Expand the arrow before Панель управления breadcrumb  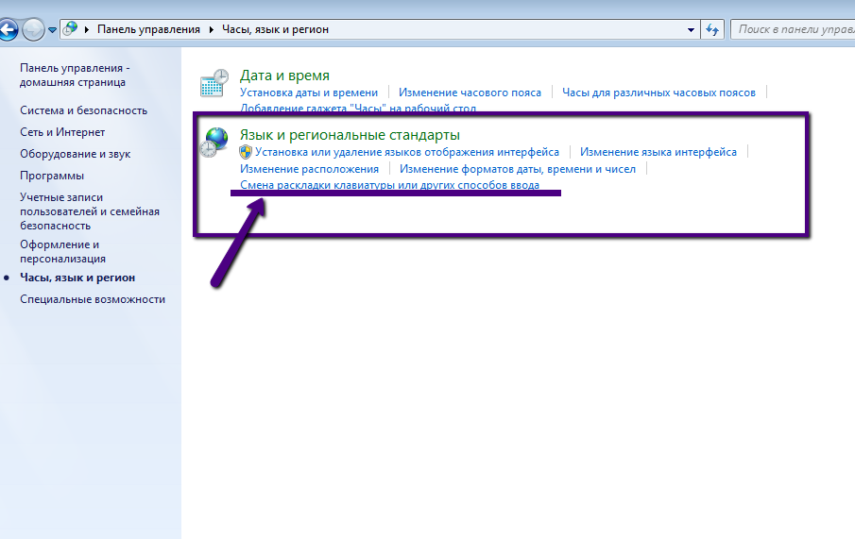pos(87,29)
